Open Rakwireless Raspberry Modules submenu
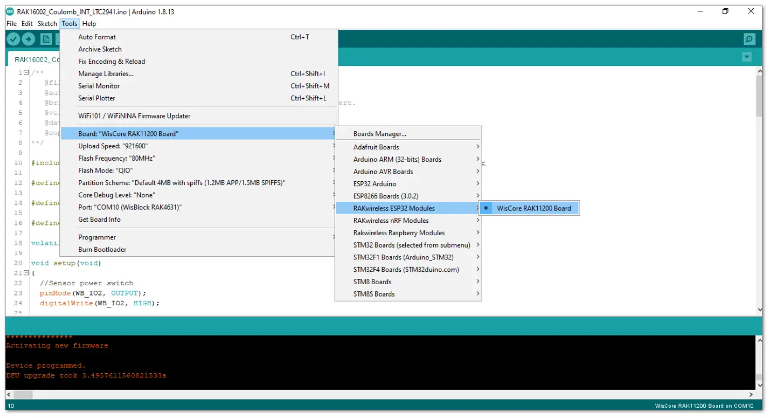The height and width of the screenshot is (418, 777). click(x=408, y=233)
